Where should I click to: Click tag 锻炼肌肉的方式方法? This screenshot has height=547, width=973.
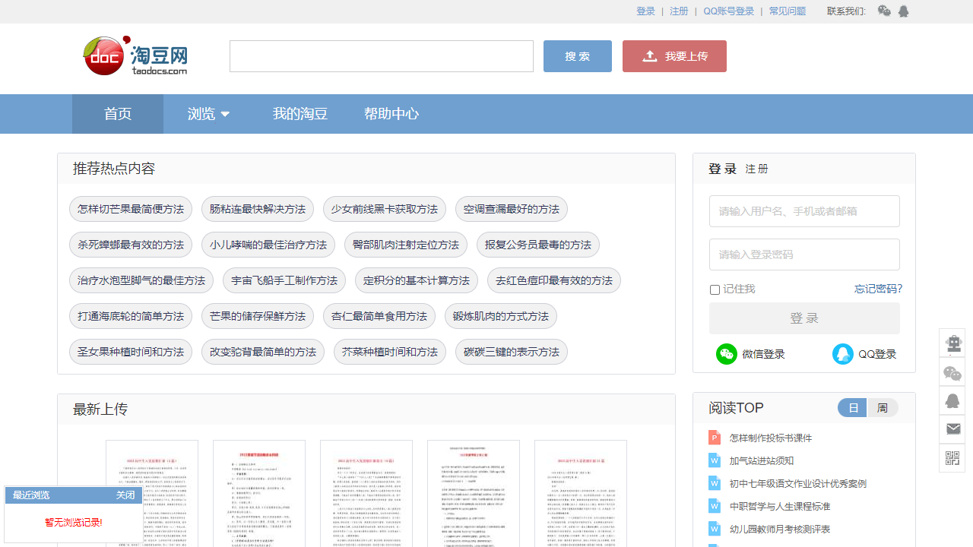(x=501, y=316)
